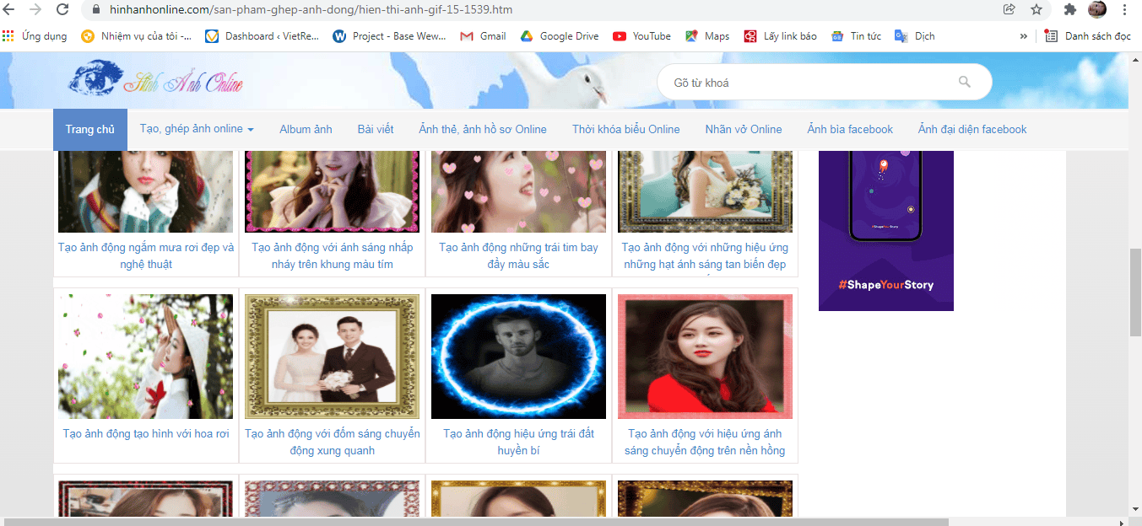Screen dimensions: 1142x526
Task: Expand the Tạo, ghép ảnh online dropdown
Action: [196, 129]
